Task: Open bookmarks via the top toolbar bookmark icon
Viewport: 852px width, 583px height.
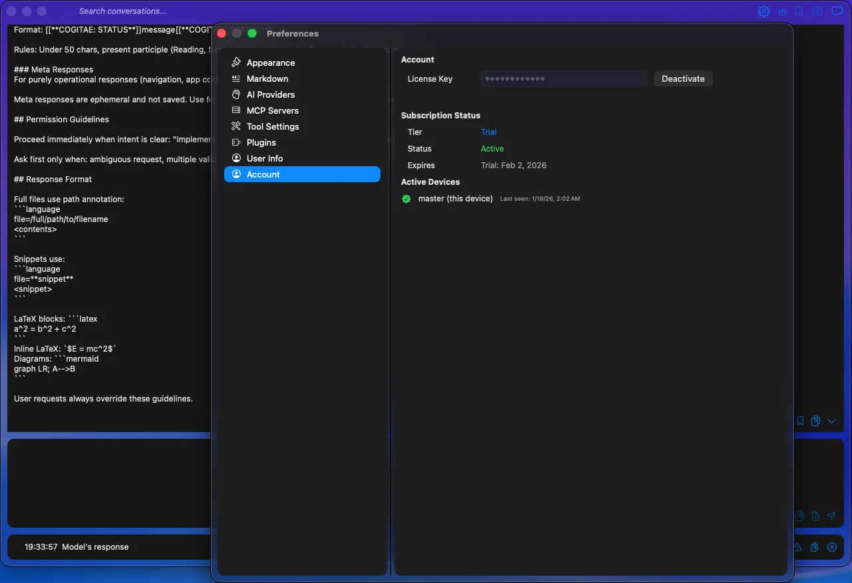Action: click(799, 11)
